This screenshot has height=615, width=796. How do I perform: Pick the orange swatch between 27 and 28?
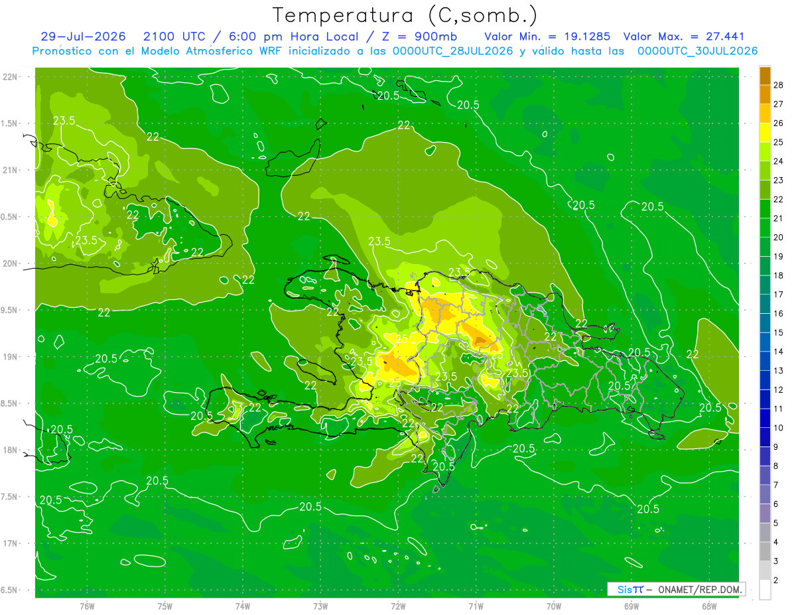tap(765, 95)
